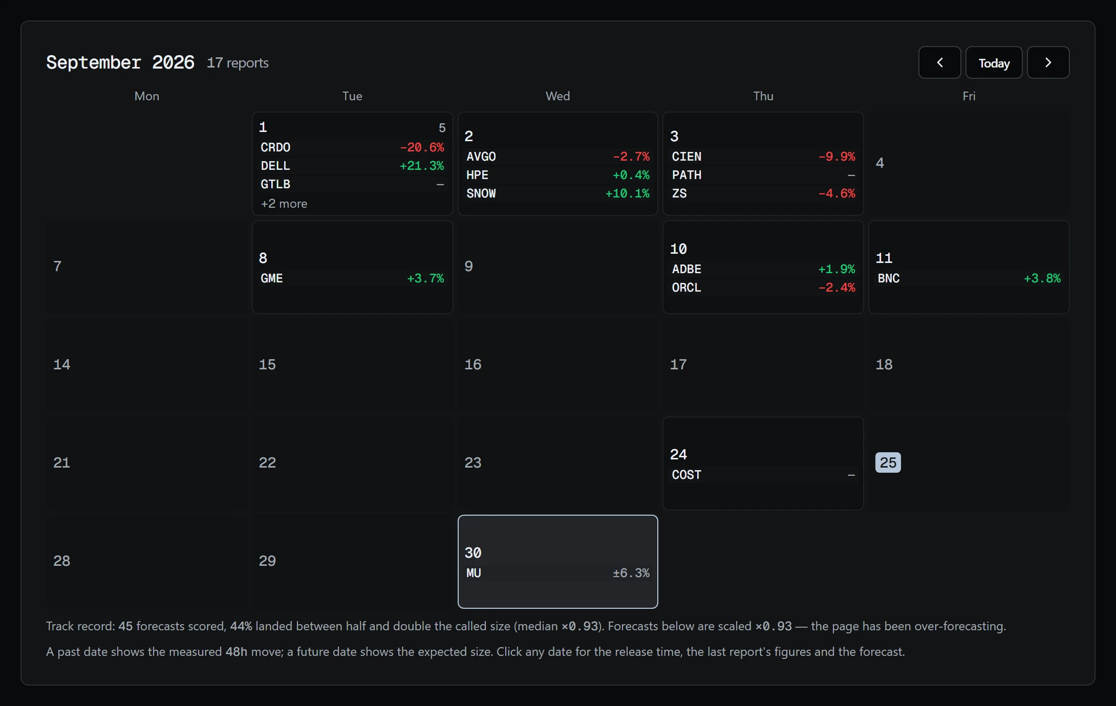The width and height of the screenshot is (1116, 706).
Task: Select the ORCL -2.4% row
Action: tap(763, 288)
